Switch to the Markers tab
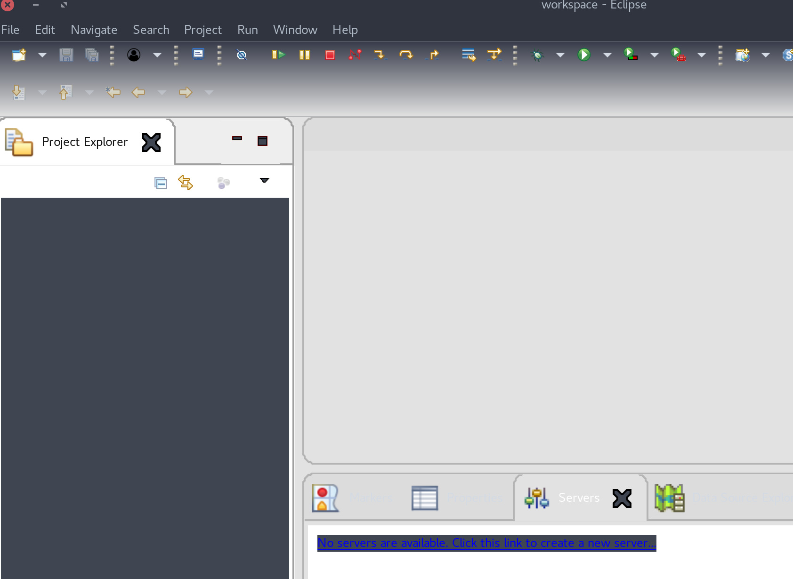This screenshot has width=793, height=579. pyautogui.click(x=352, y=498)
